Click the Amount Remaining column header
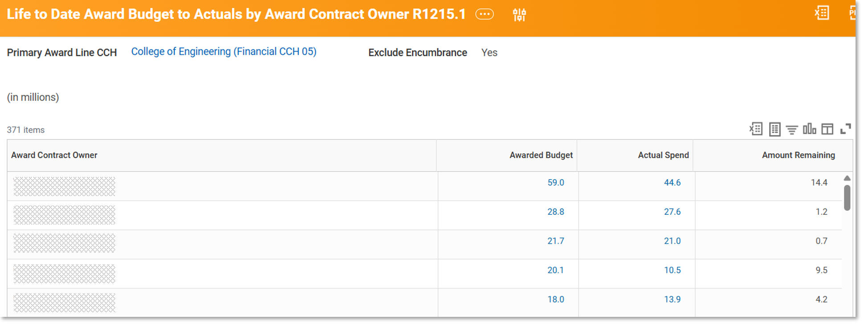This screenshot has height=324, width=864. (x=798, y=155)
